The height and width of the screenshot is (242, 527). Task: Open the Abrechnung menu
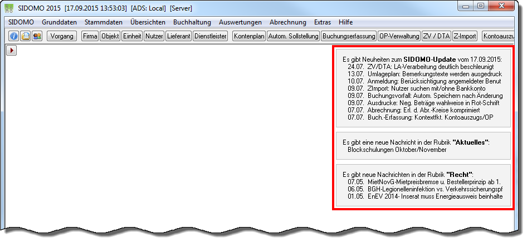[x=287, y=22]
